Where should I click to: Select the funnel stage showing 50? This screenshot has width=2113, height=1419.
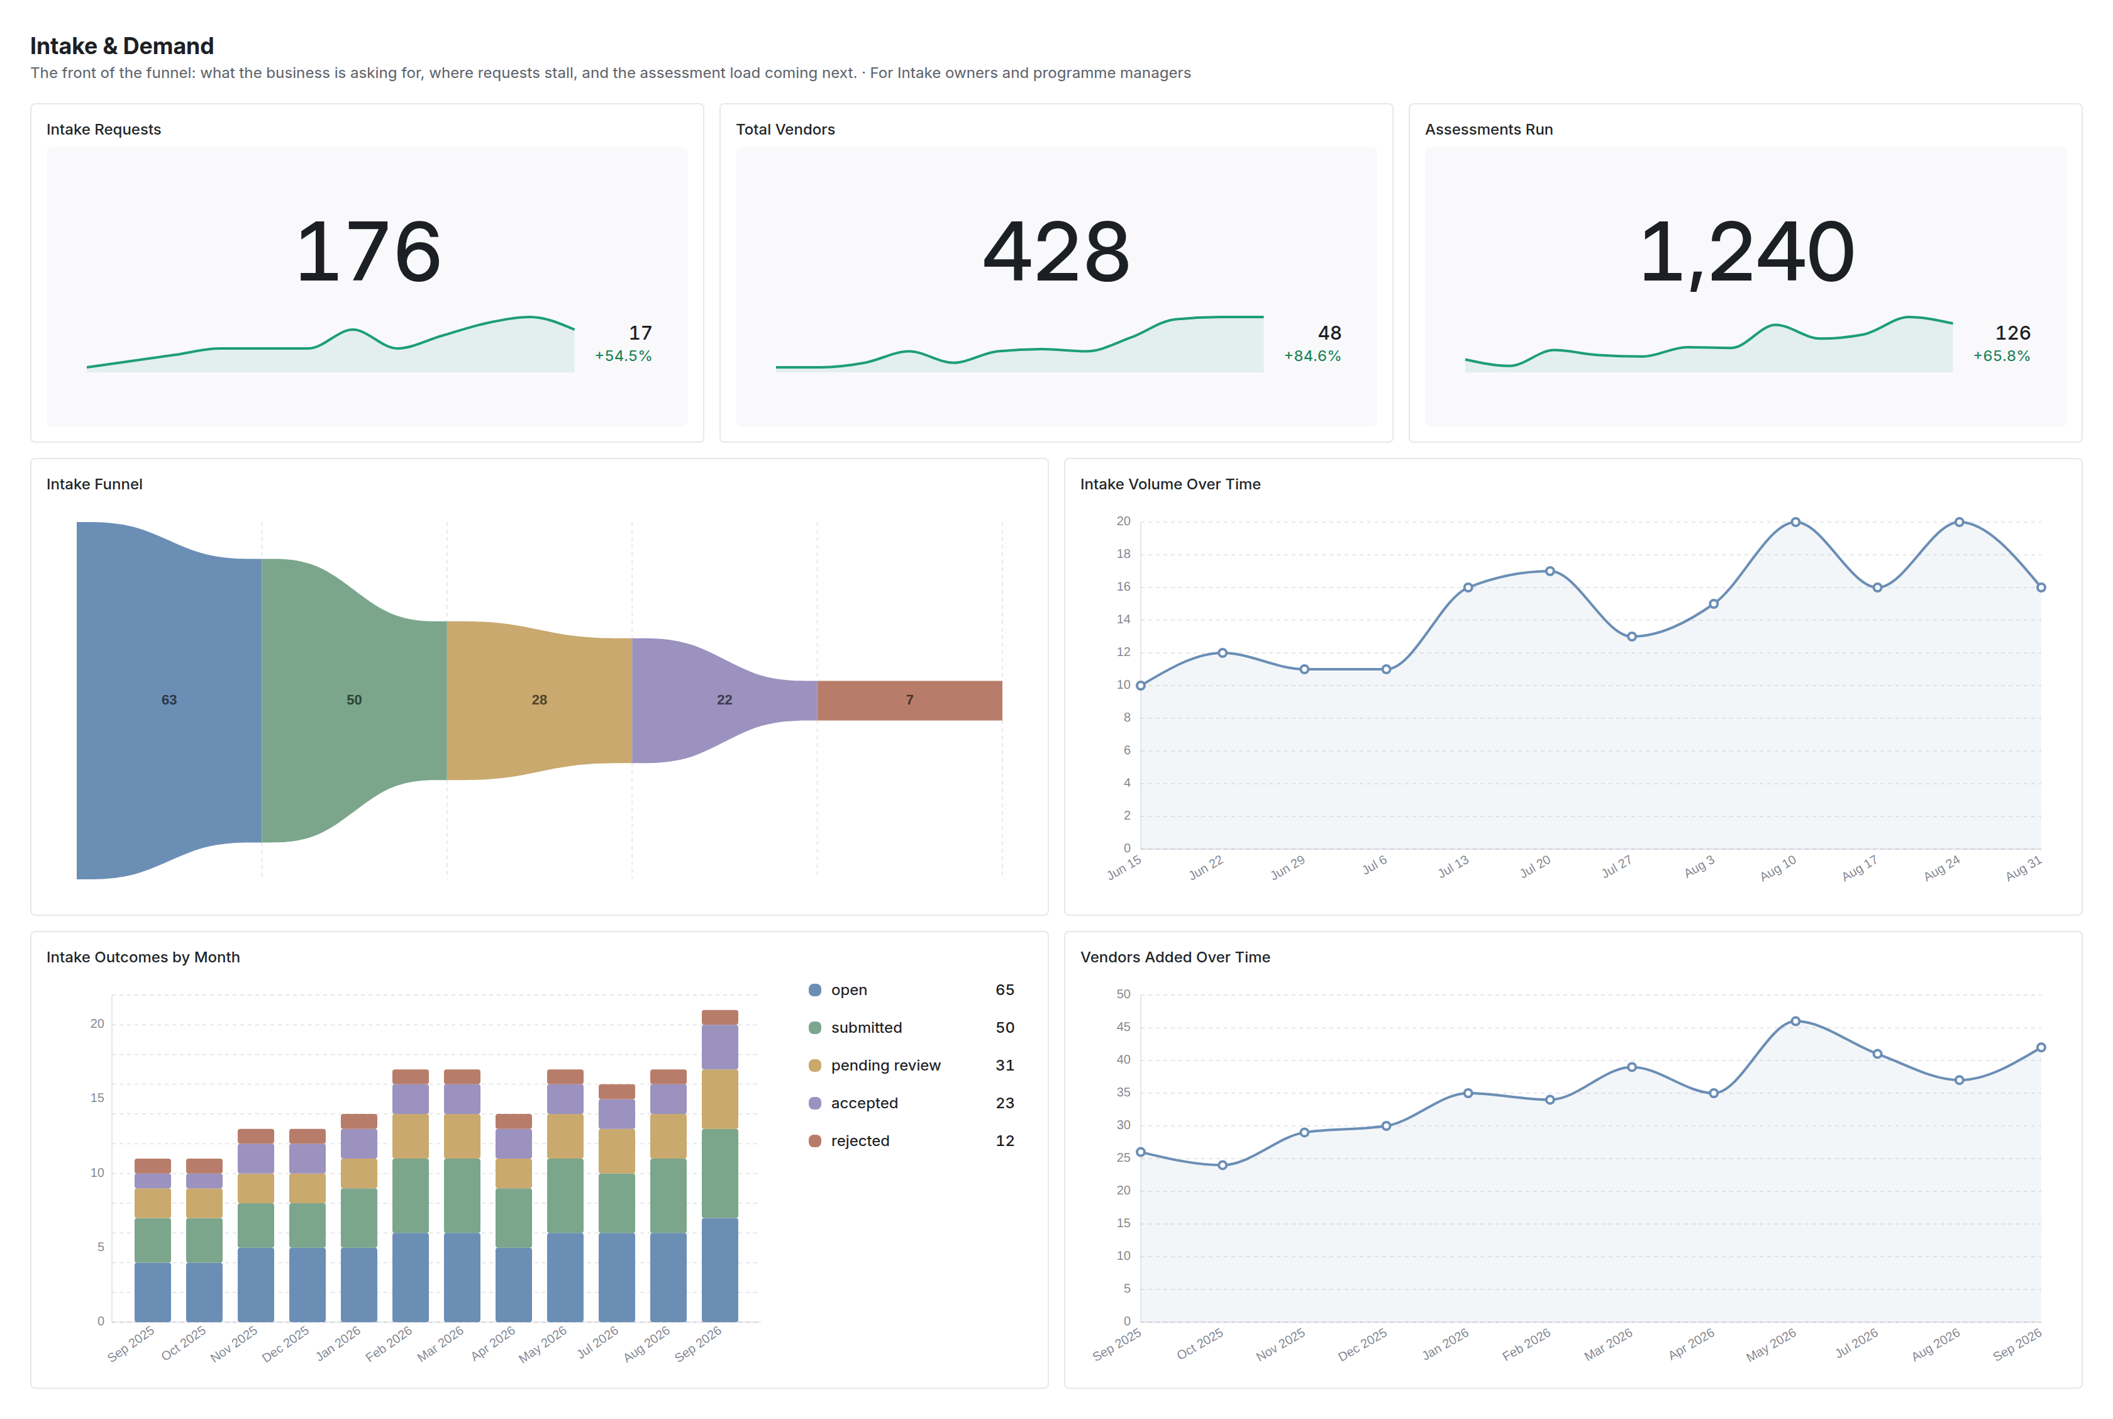point(355,701)
